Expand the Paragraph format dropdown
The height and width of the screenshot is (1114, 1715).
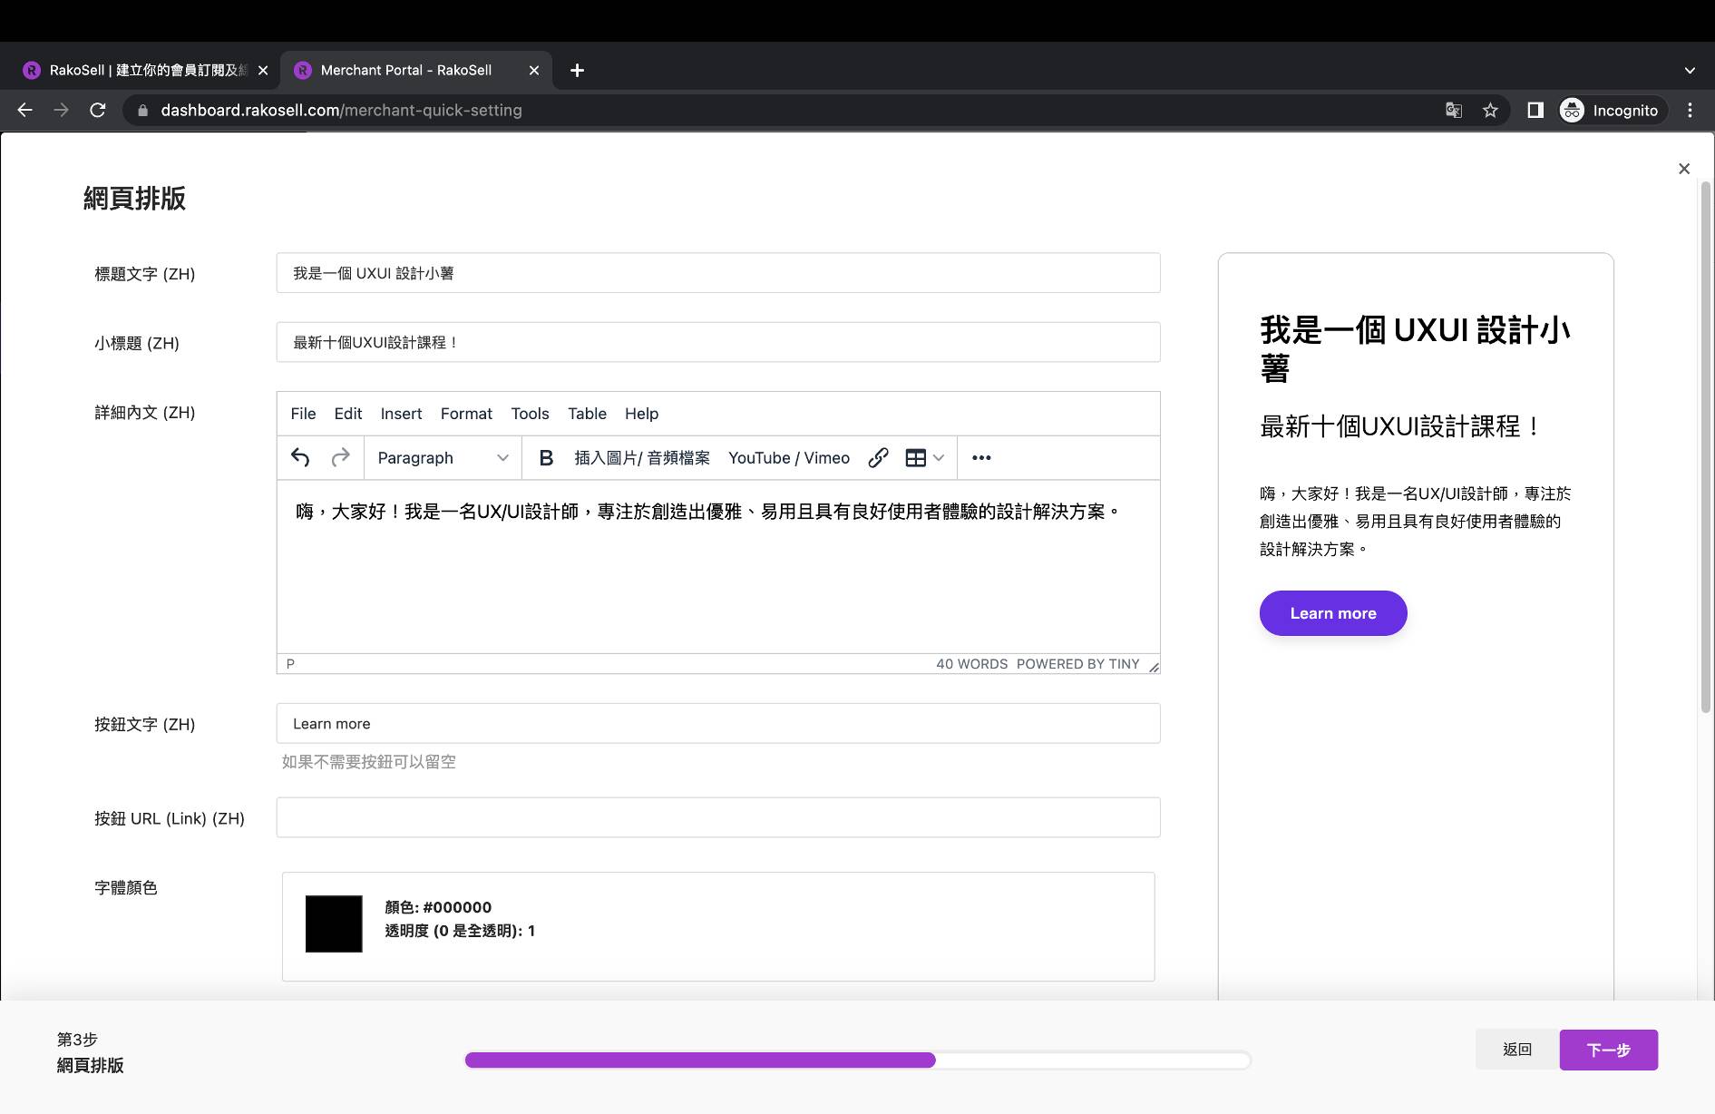pos(443,458)
